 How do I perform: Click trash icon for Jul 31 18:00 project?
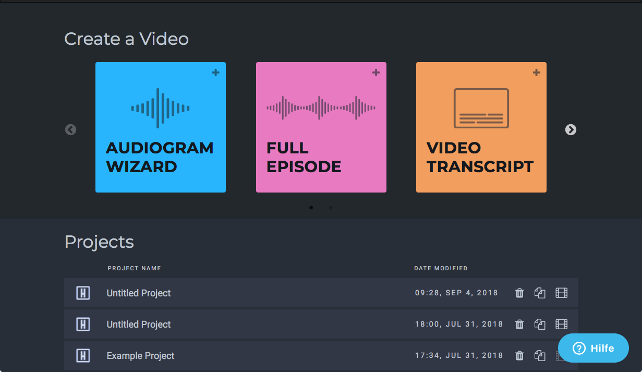click(x=519, y=325)
